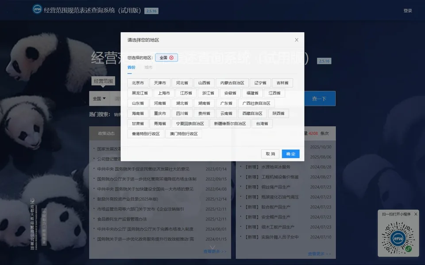The width and height of the screenshot is (425, 265).
Task: Select 台湾省
Action: pos(262,124)
